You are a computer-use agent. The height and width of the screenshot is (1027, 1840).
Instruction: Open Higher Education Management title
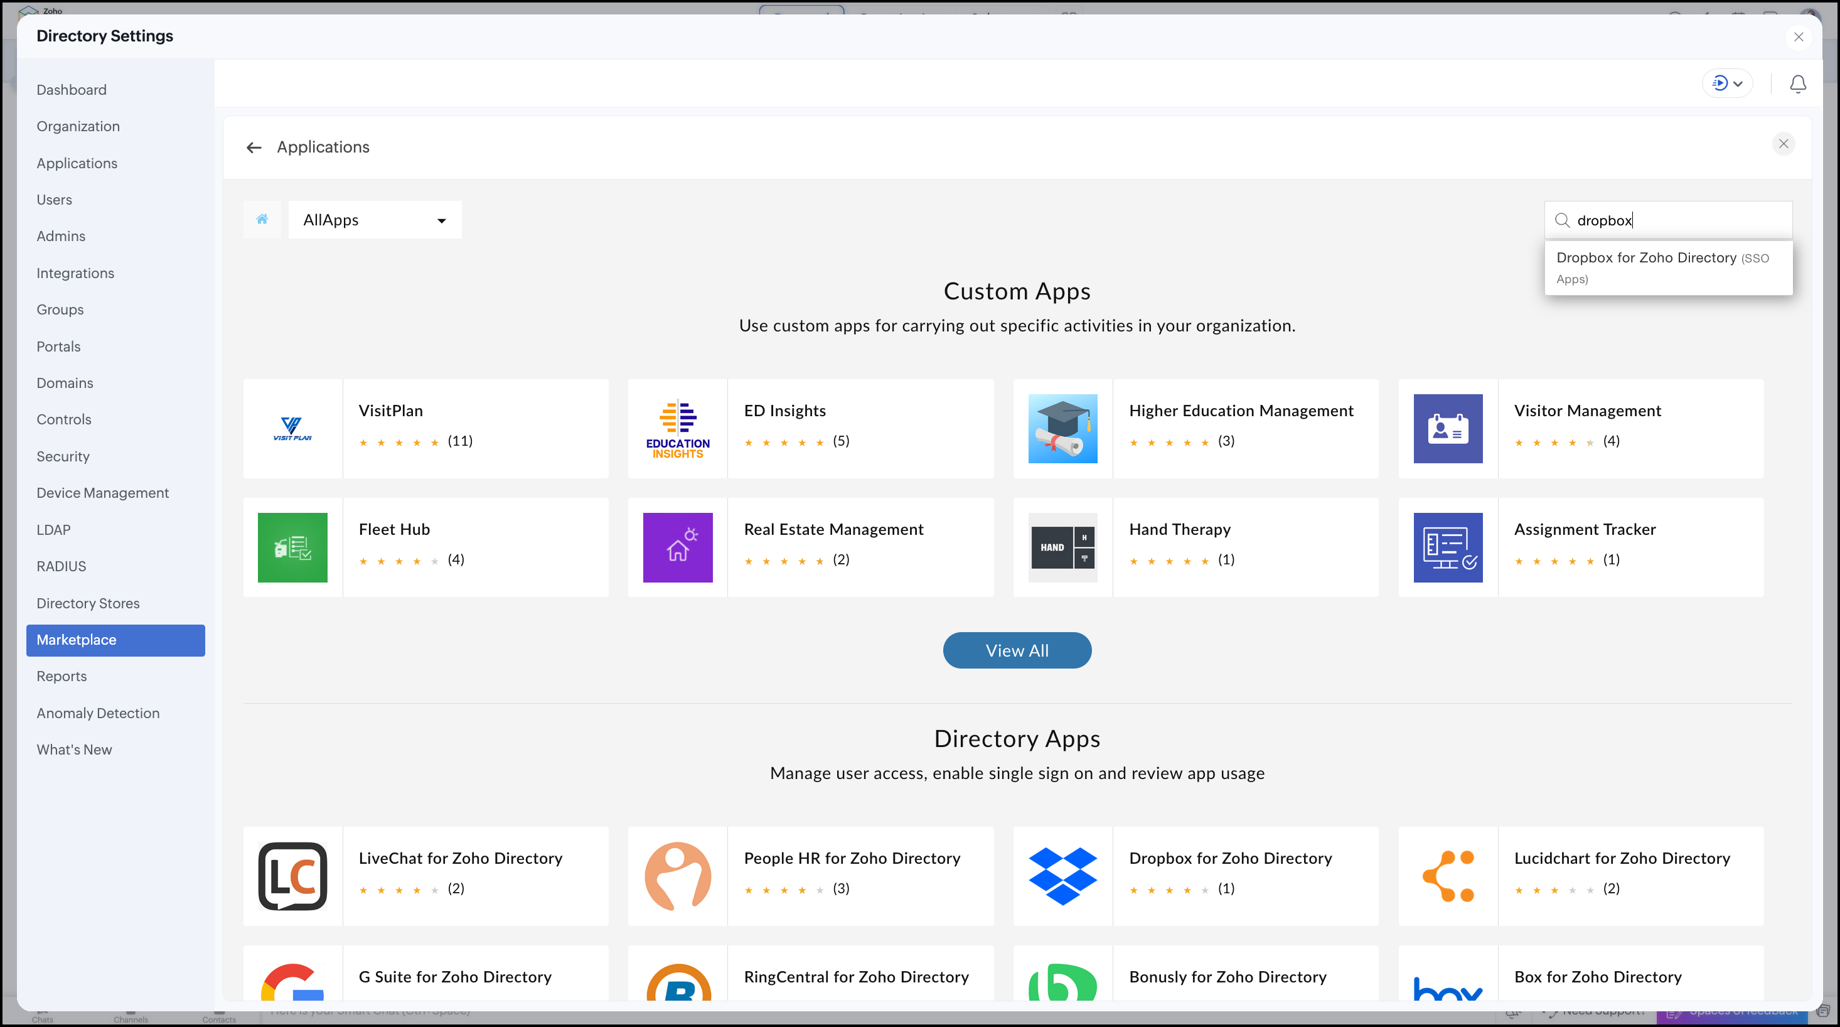point(1241,411)
